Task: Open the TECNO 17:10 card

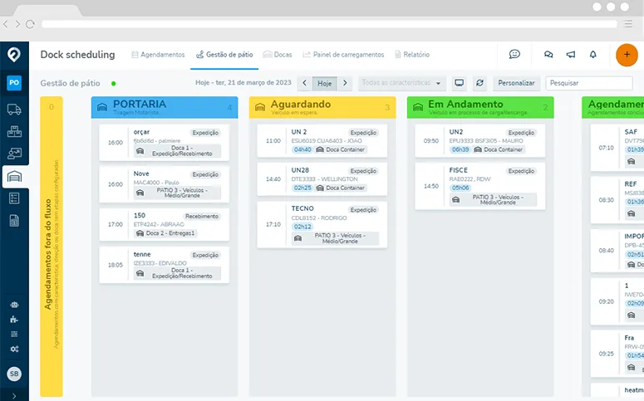Action: tap(322, 224)
